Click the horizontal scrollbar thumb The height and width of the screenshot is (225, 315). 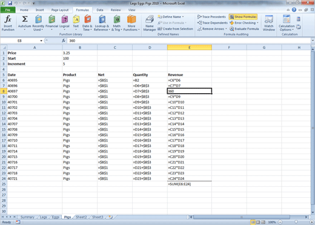242,217
